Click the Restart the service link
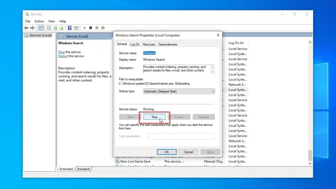 pos(63,56)
